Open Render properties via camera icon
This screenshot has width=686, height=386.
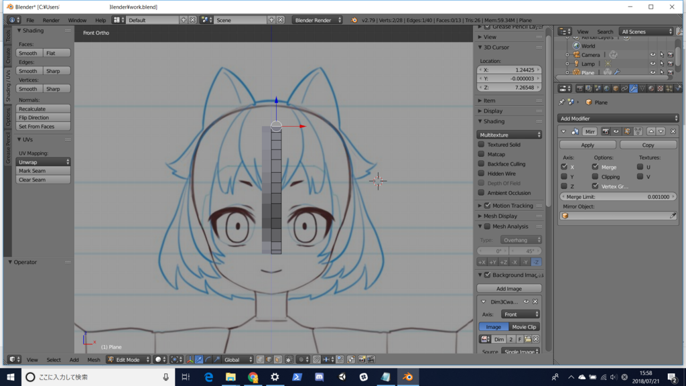click(581, 88)
